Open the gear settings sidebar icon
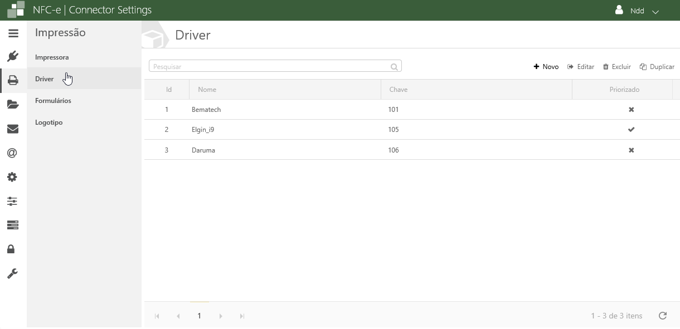This screenshot has height=329, width=680. coord(12,177)
